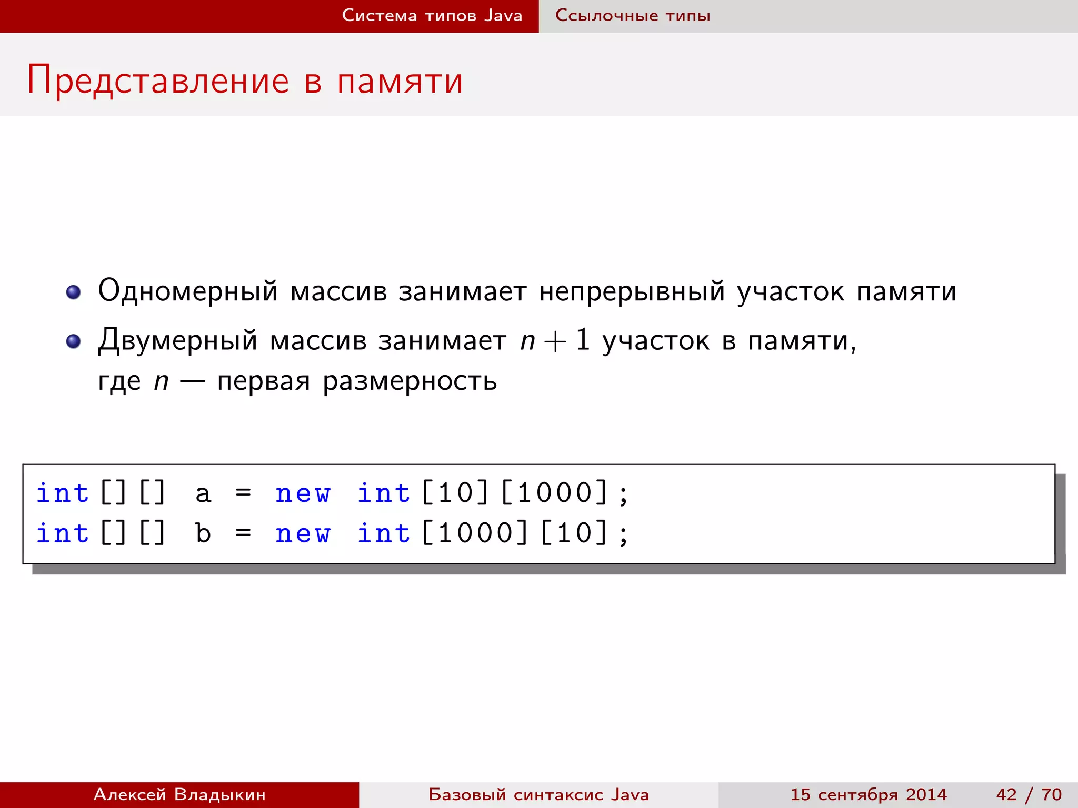Select the bullet about 'Одномерный массив'
The height and width of the screenshot is (808, 1078).
point(527,291)
